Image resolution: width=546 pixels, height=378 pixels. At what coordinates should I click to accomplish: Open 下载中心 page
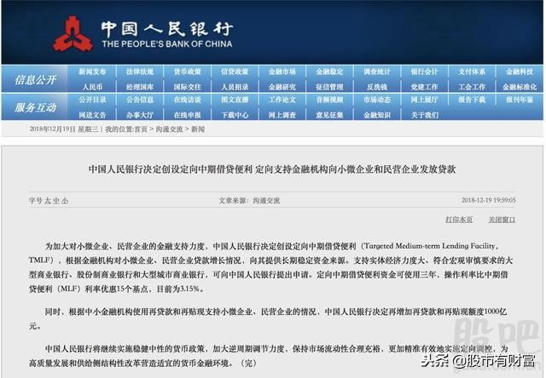[x=235, y=115]
